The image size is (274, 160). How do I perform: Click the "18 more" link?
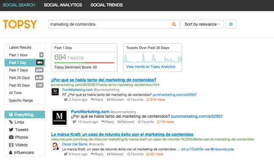[166, 122]
